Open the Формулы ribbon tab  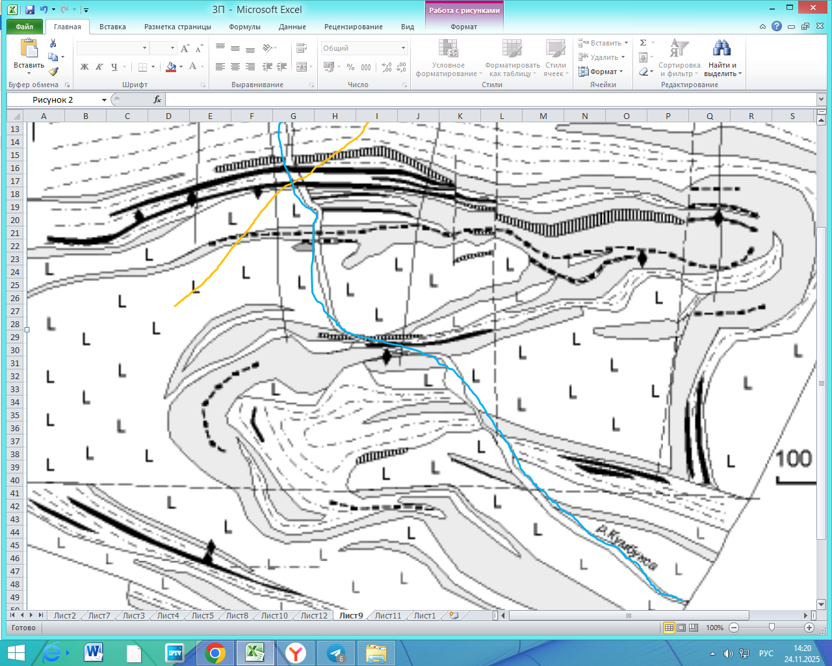[x=244, y=27]
